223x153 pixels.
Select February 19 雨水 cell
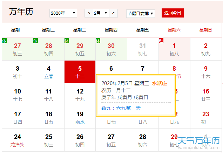click(x=80, y=117)
